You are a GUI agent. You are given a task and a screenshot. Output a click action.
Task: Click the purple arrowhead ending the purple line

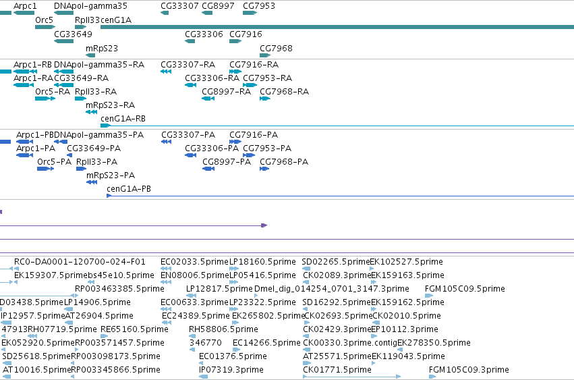264,225
